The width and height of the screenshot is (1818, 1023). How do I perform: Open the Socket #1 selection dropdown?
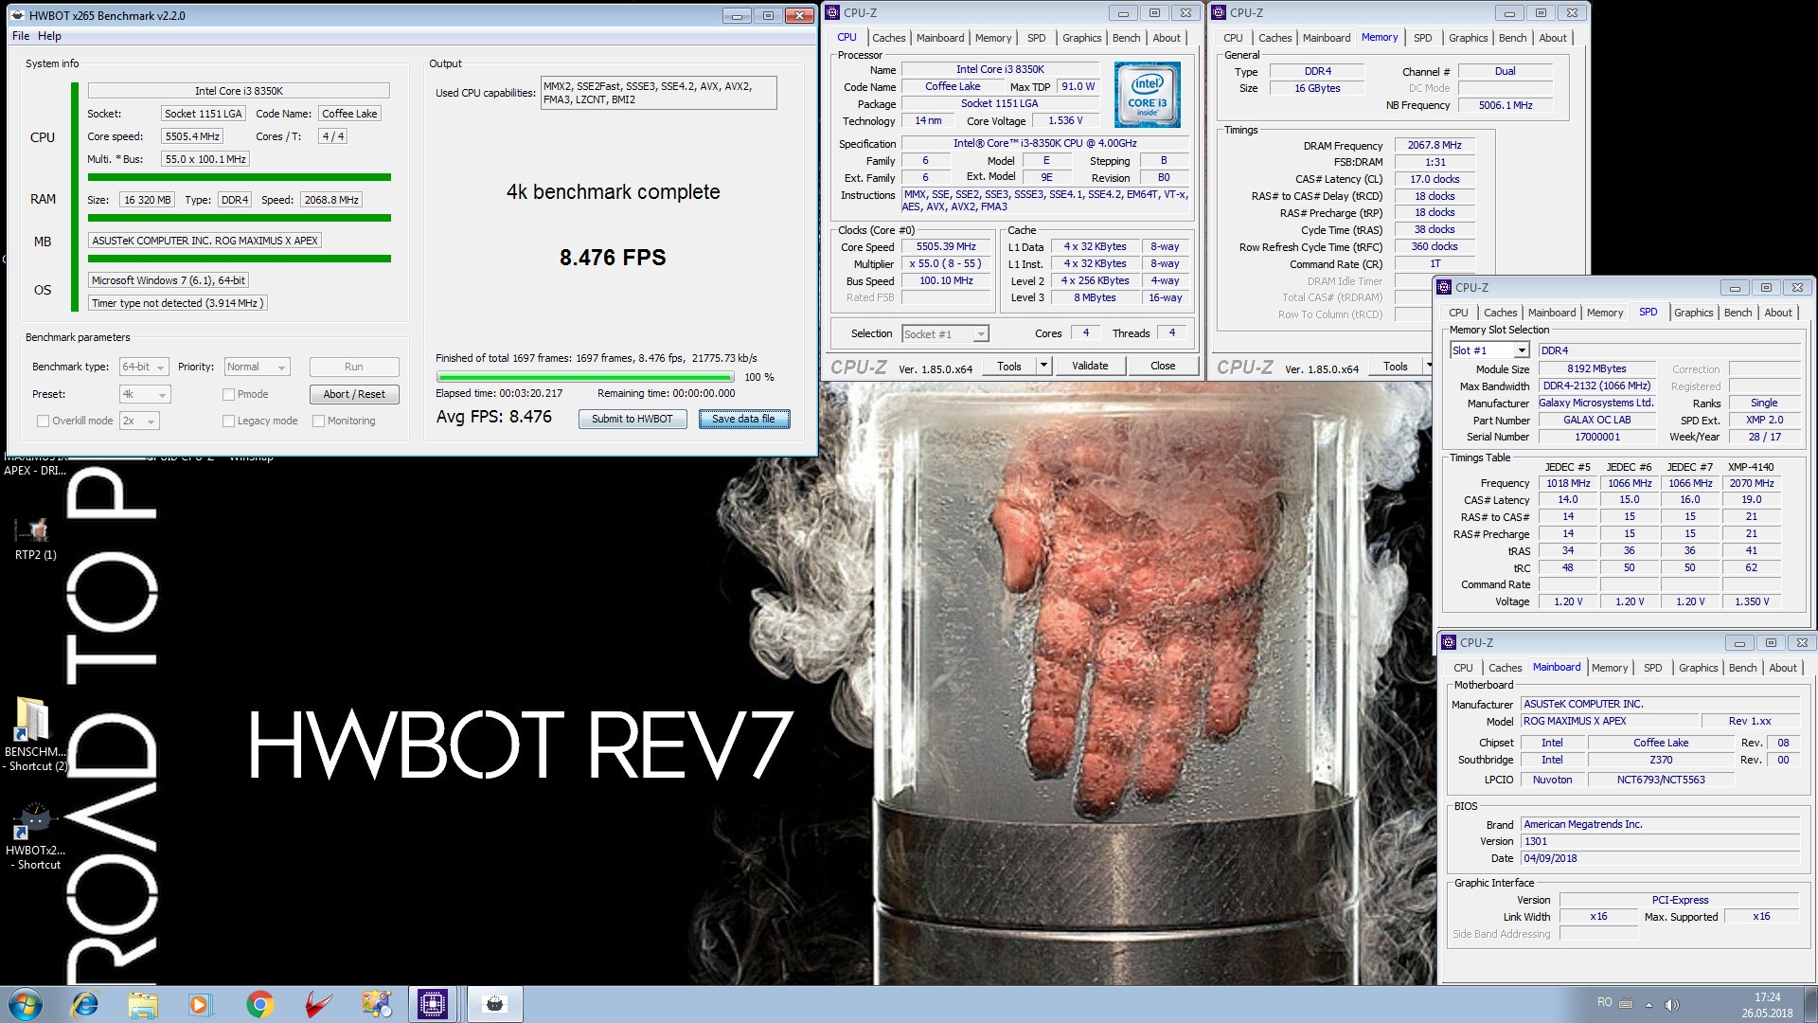click(x=945, y=333)
